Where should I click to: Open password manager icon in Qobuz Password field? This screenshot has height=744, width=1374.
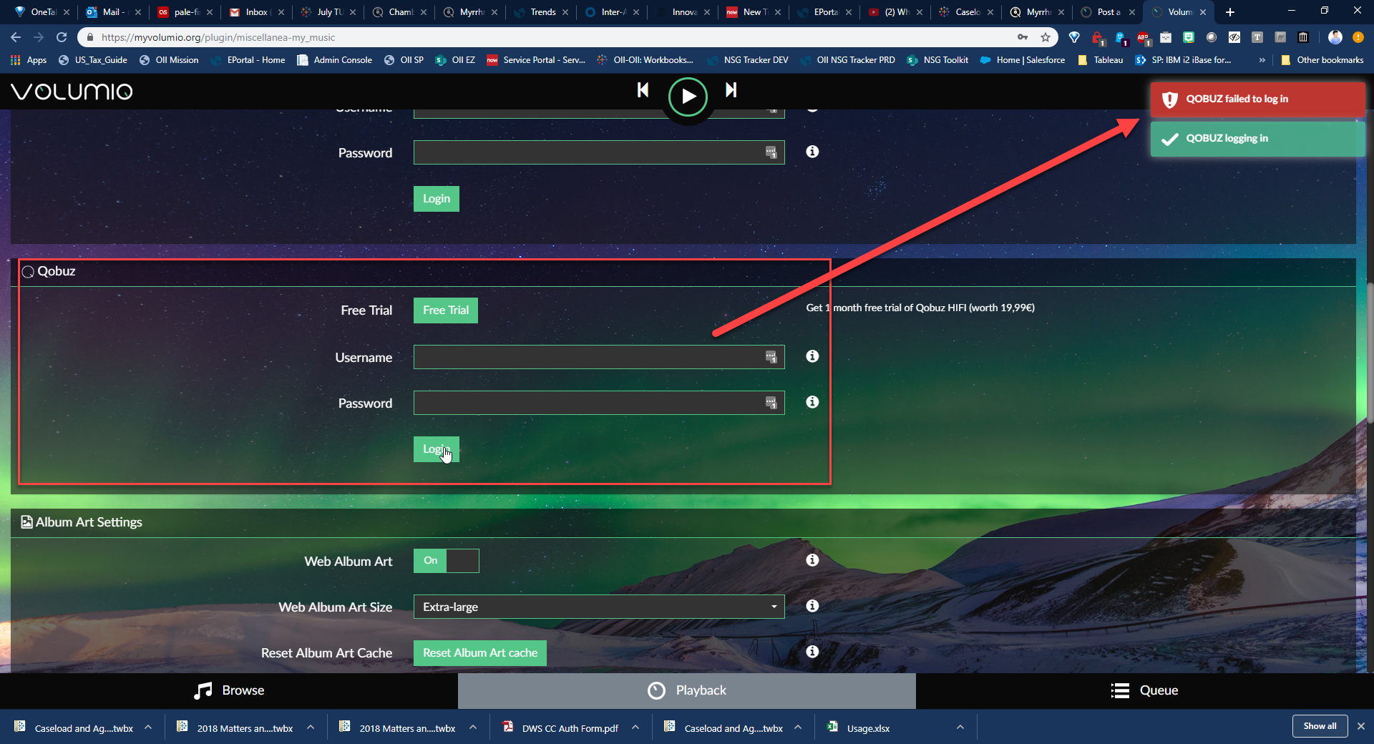(x=771, y=403)
